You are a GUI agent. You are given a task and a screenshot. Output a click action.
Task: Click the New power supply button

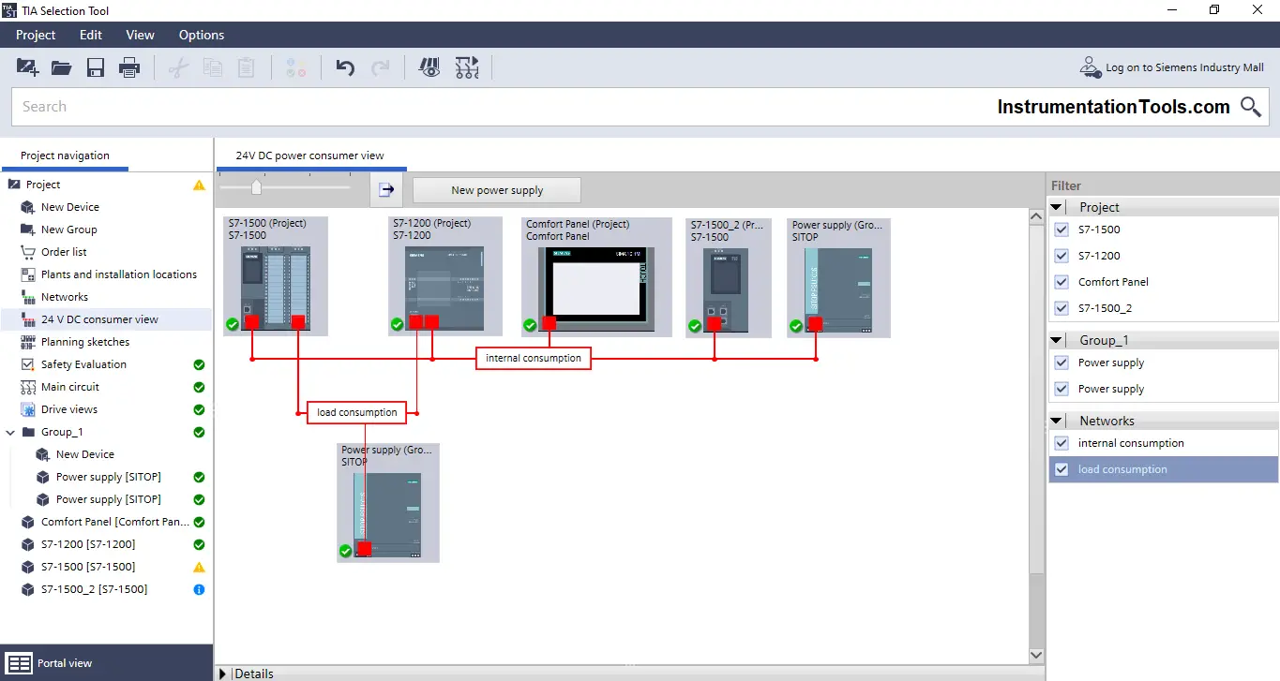click(497, 190)
